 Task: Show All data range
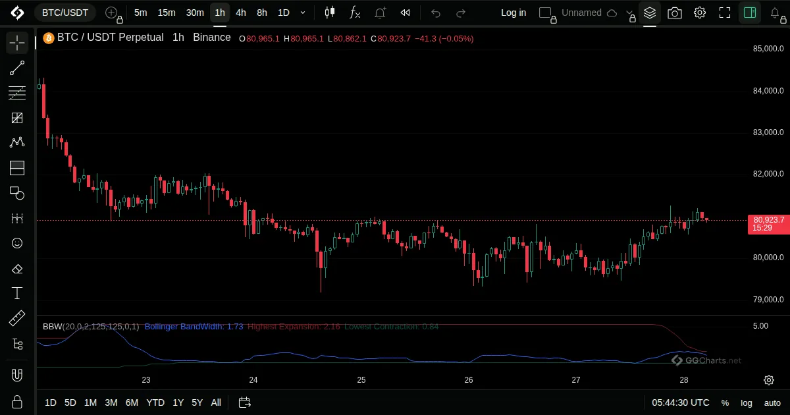pyautogui.click(x=216, y=402)
